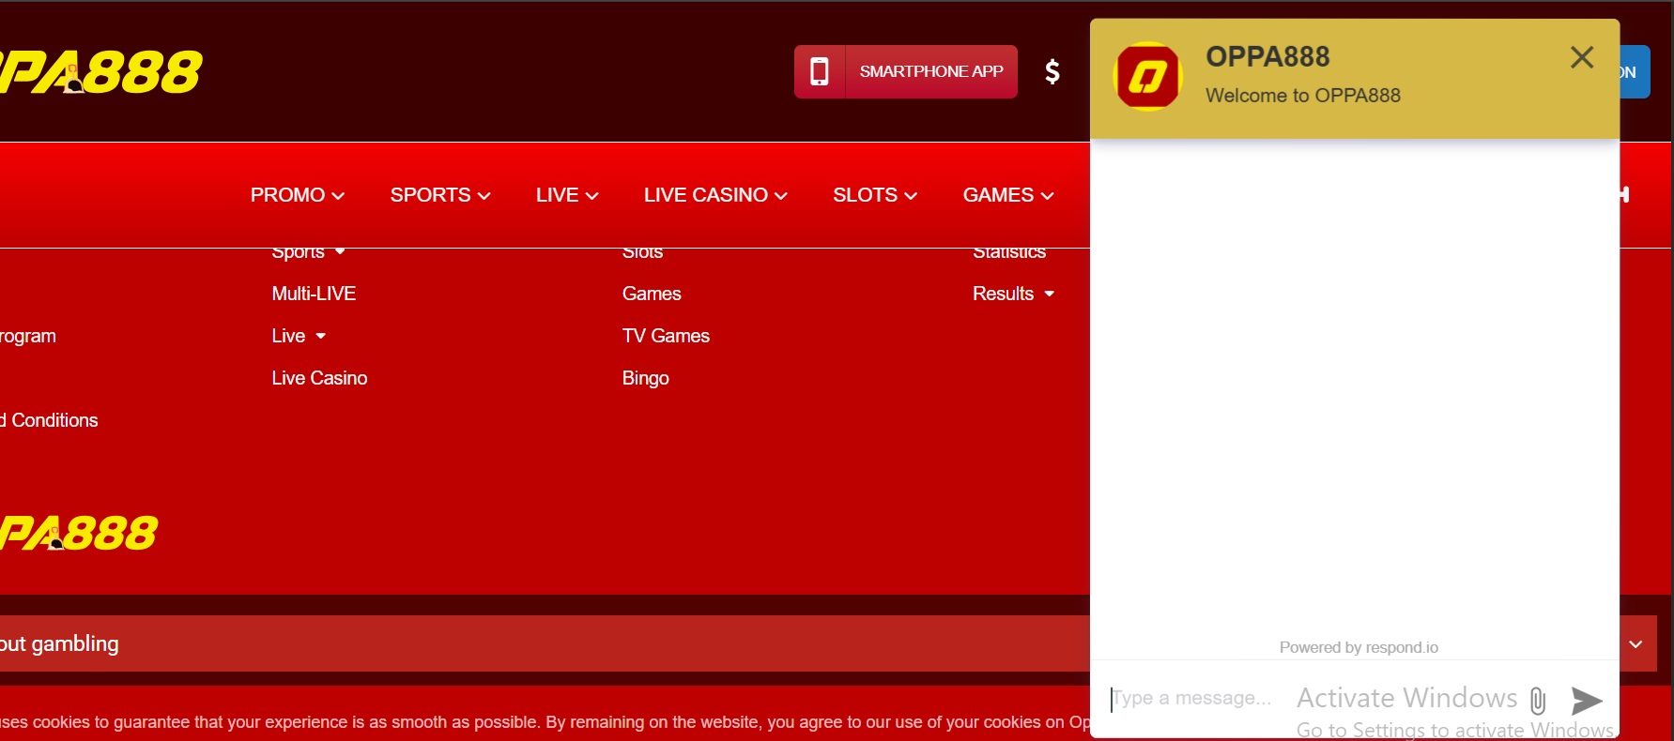Viewport: 1674px width, 741px height.
Task: Open the GAMES navigation menu
Action: pos(1008,195)
